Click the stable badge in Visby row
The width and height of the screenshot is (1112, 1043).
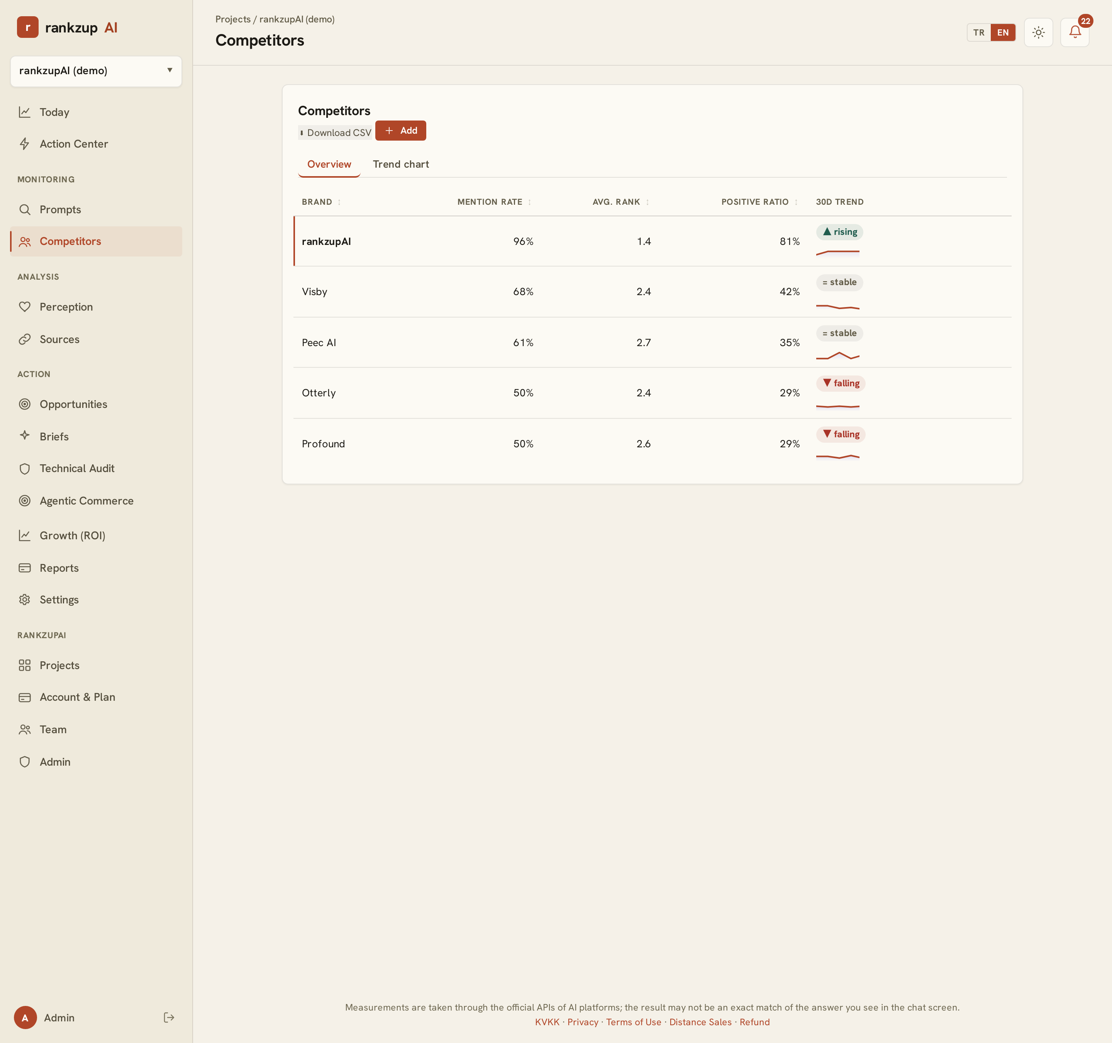pyautogui.click(x=839, y=282)
